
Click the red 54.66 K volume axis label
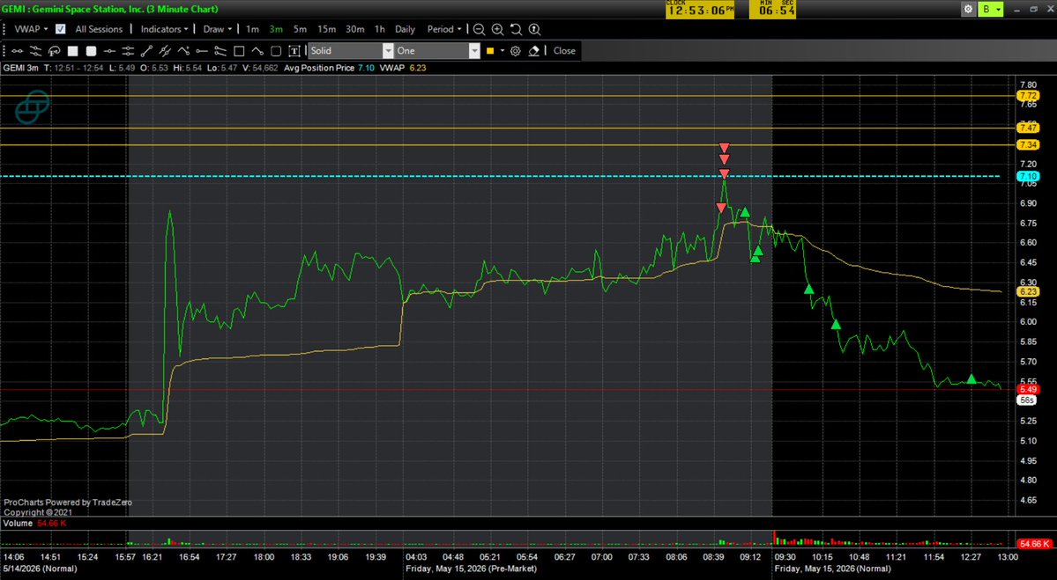point(1033,544)
